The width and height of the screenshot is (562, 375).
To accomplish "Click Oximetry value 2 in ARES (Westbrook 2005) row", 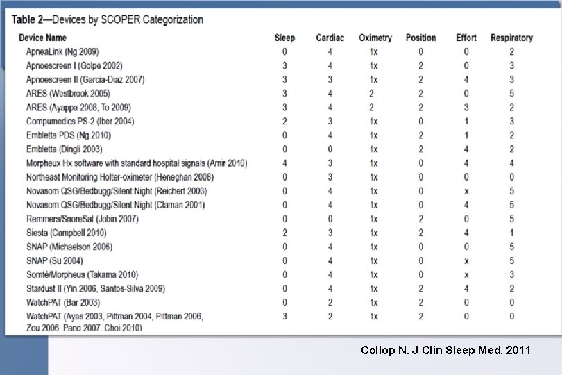I will click(x=371, y=94).
